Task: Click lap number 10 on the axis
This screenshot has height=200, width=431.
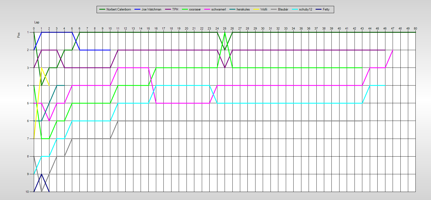Action: (x=110, y=28)
